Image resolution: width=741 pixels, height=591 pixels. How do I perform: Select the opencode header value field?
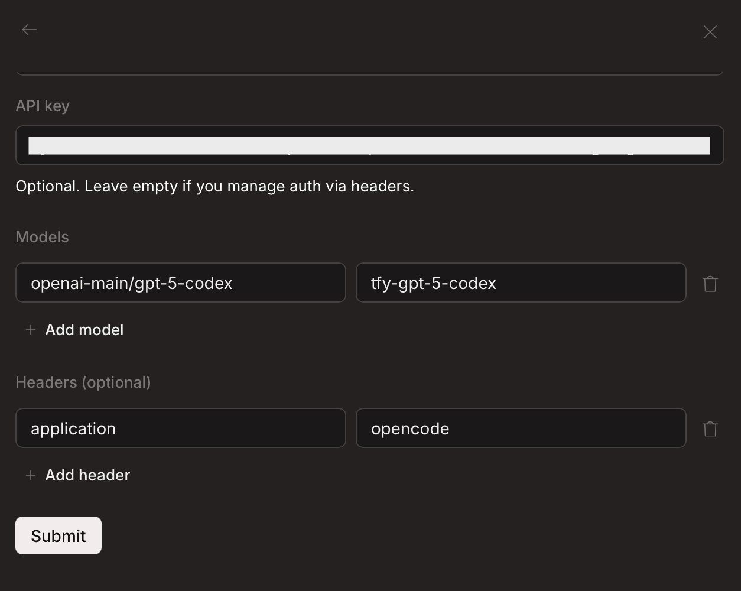[x=521, y=428]
